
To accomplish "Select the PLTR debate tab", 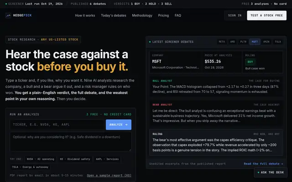I will coord(243,41).
